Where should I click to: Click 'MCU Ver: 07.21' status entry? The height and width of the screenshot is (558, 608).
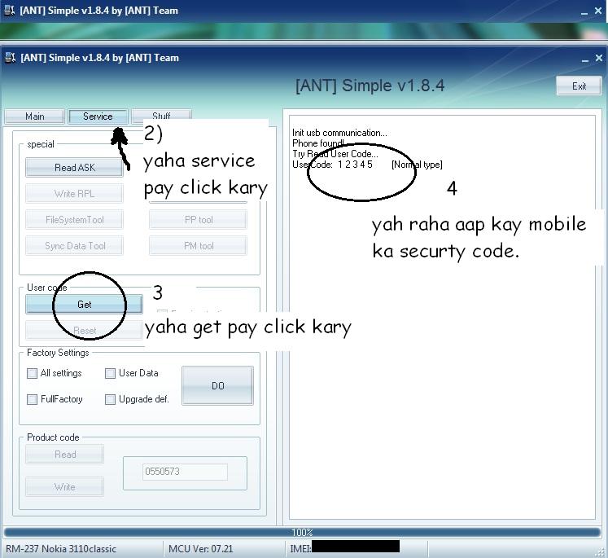(200, 549)
